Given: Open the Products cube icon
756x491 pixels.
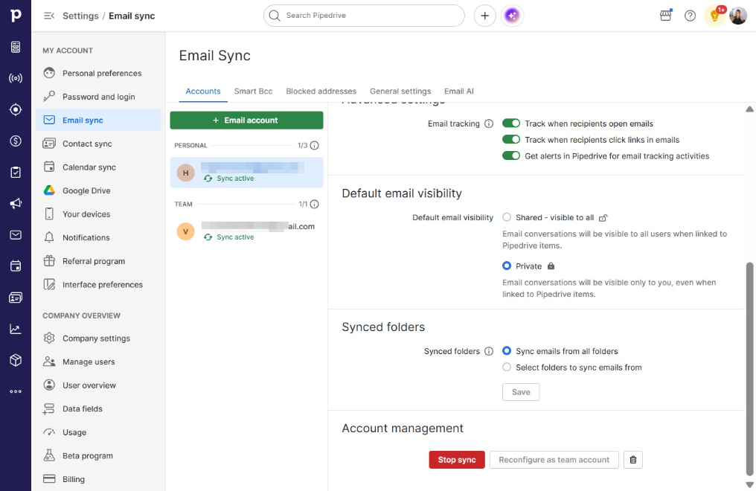Looking at the screenshot, I should tap(16, 360).
